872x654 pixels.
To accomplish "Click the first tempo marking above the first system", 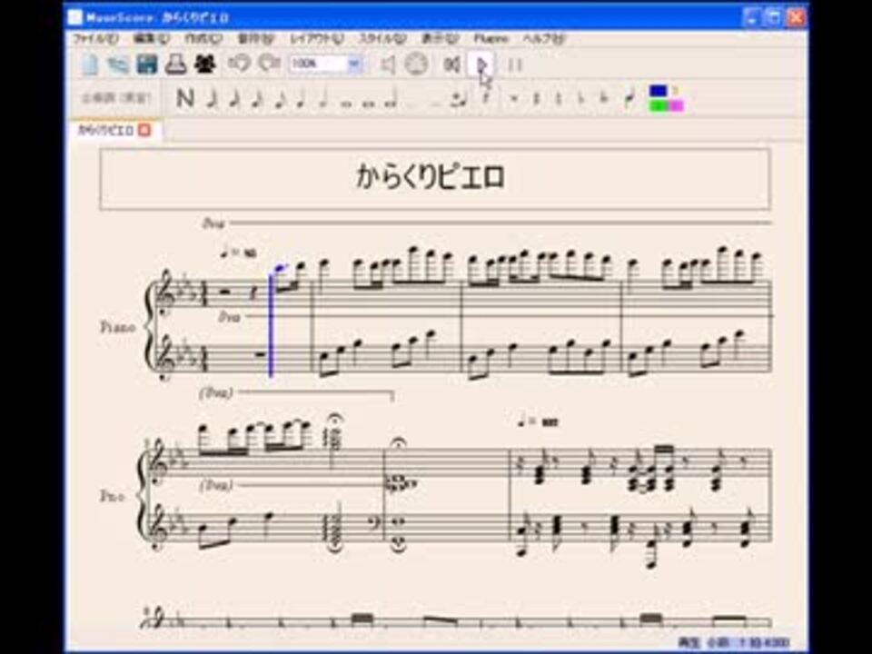I will 239,253.
